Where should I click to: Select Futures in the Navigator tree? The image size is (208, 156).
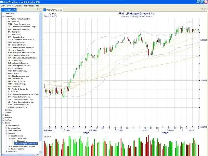8,112
